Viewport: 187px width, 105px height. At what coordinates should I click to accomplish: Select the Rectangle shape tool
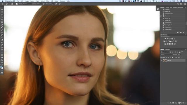point(2,55)
